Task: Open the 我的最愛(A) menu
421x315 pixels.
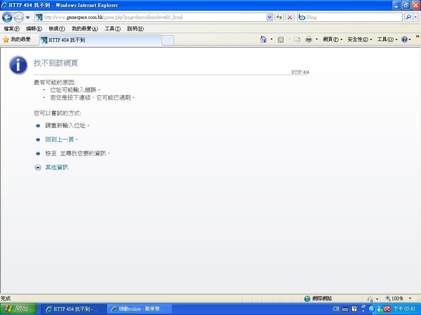Action: click(85, 29)
